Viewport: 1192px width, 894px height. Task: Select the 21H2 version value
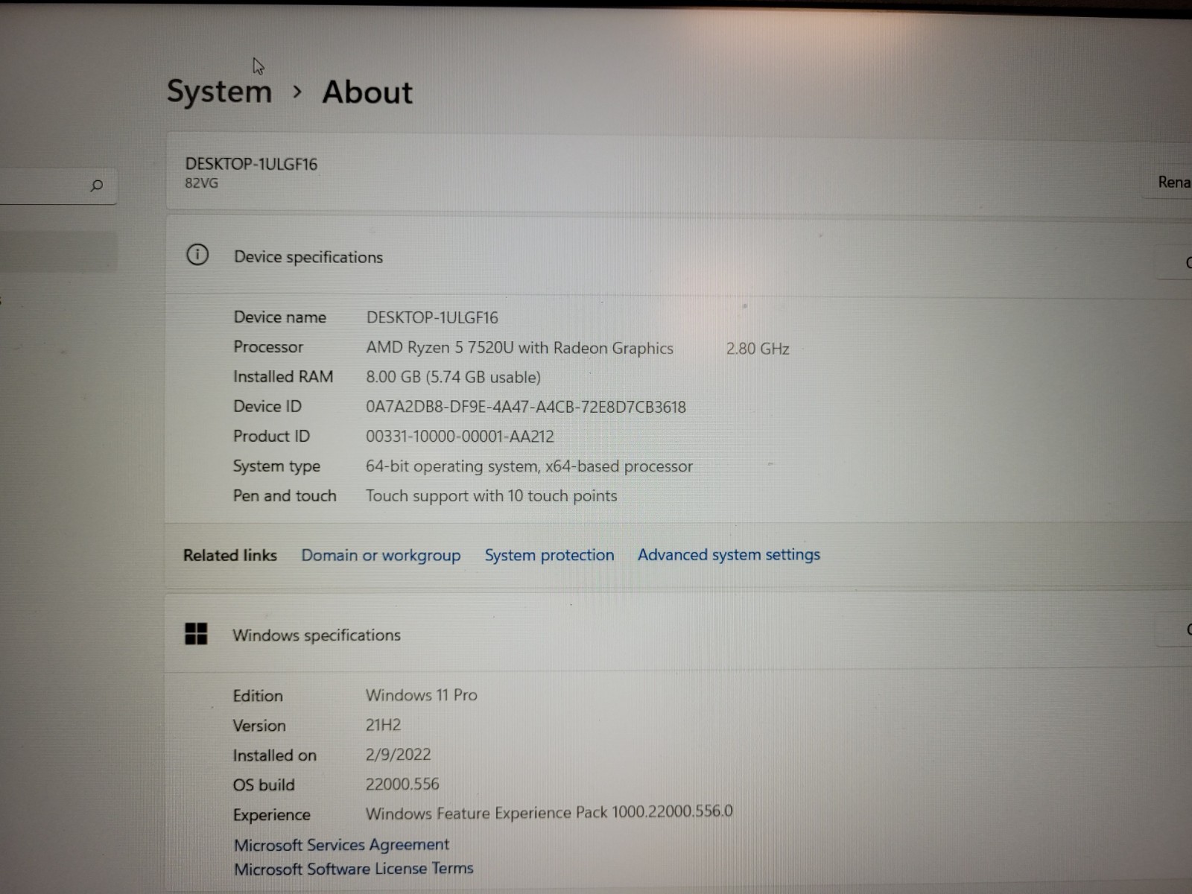point(383,725)
